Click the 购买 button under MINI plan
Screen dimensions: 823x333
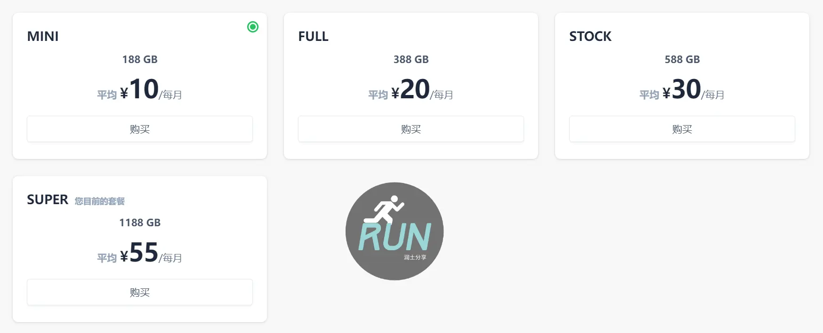coord(140,129)
